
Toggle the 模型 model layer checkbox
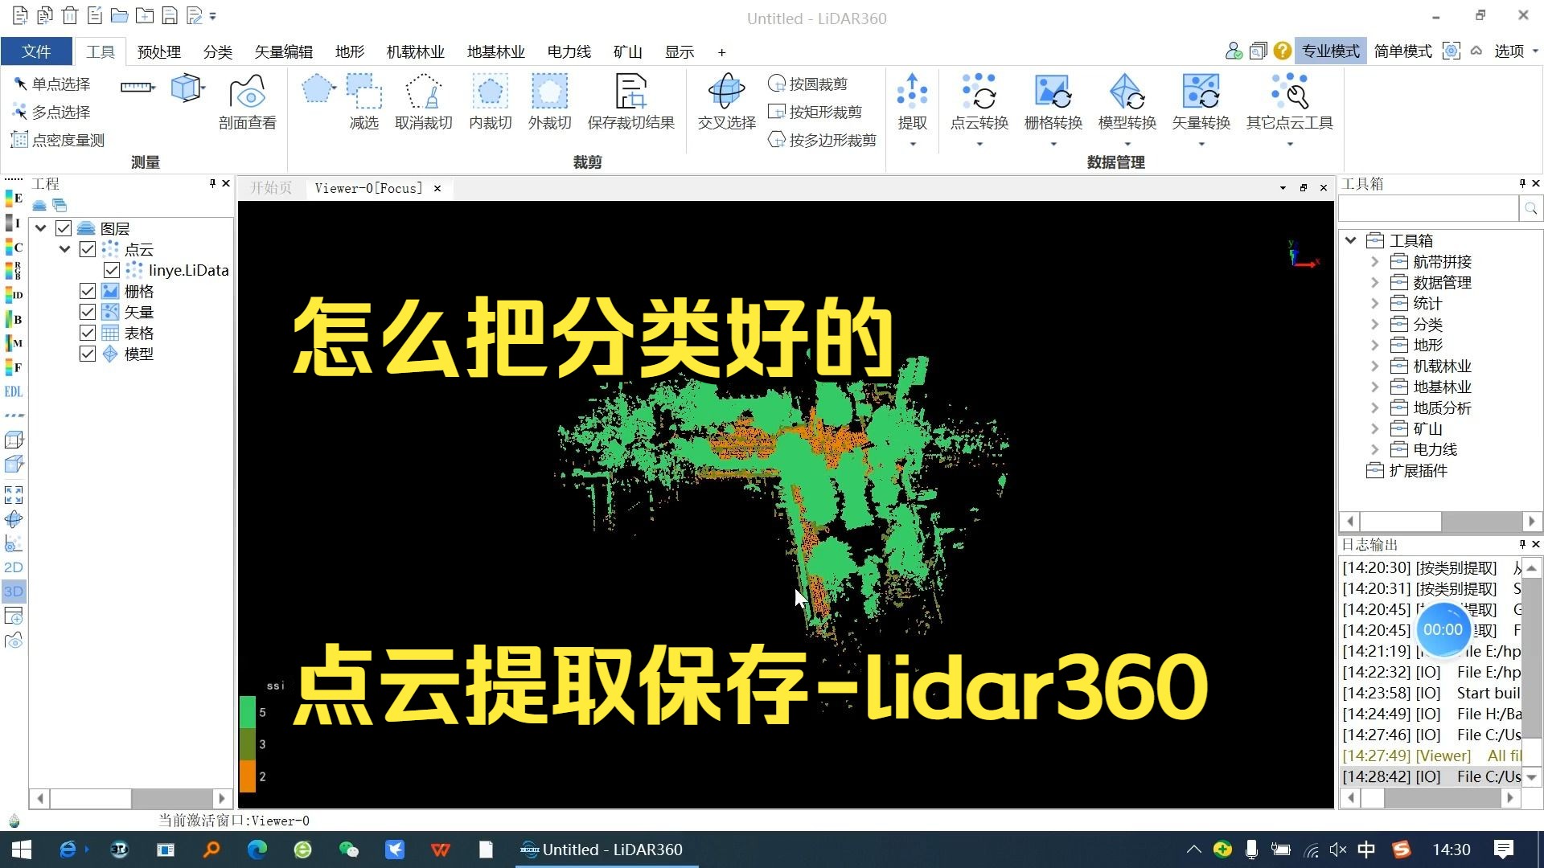(88, 354)
